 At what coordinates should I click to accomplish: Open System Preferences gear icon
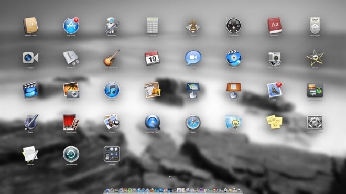tap(315, 122)
